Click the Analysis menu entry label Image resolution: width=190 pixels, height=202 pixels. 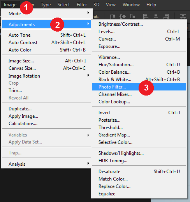pos(17,164)
